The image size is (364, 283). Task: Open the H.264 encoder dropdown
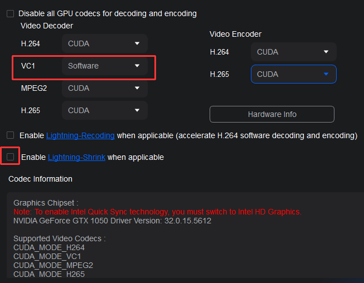coord(293,52)
